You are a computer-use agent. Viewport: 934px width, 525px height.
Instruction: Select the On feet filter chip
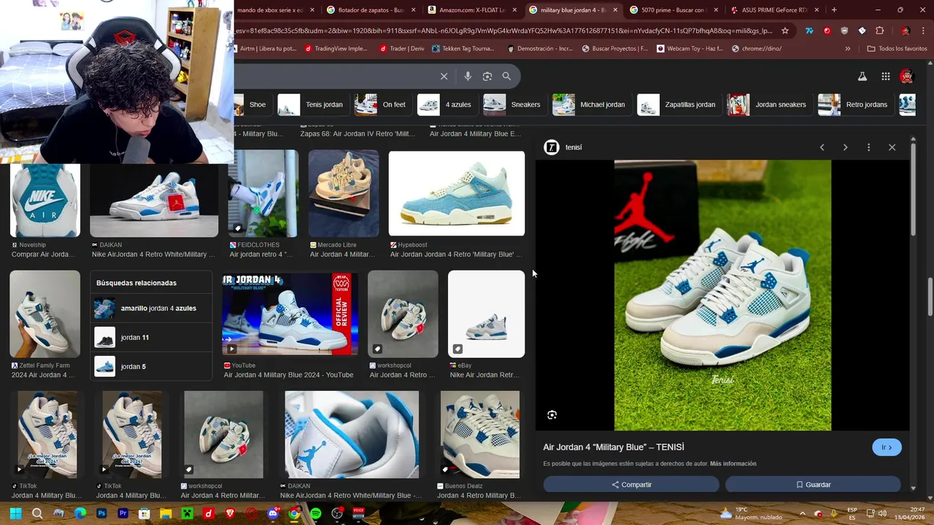pos(382,104)
